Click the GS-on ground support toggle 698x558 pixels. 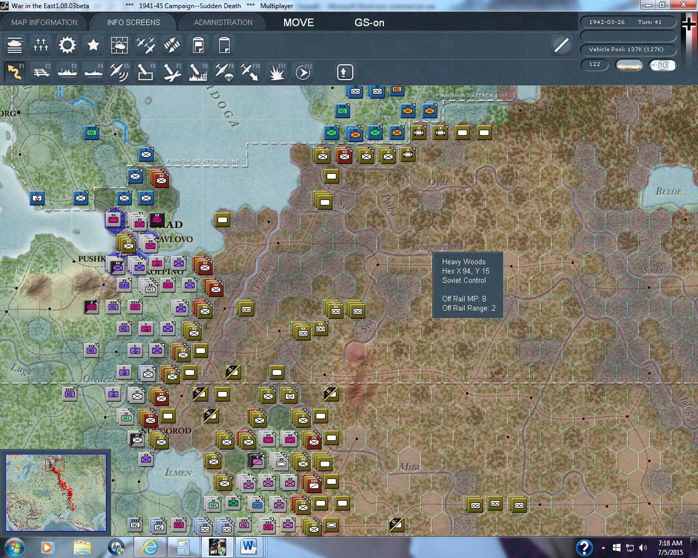(369, 22)
